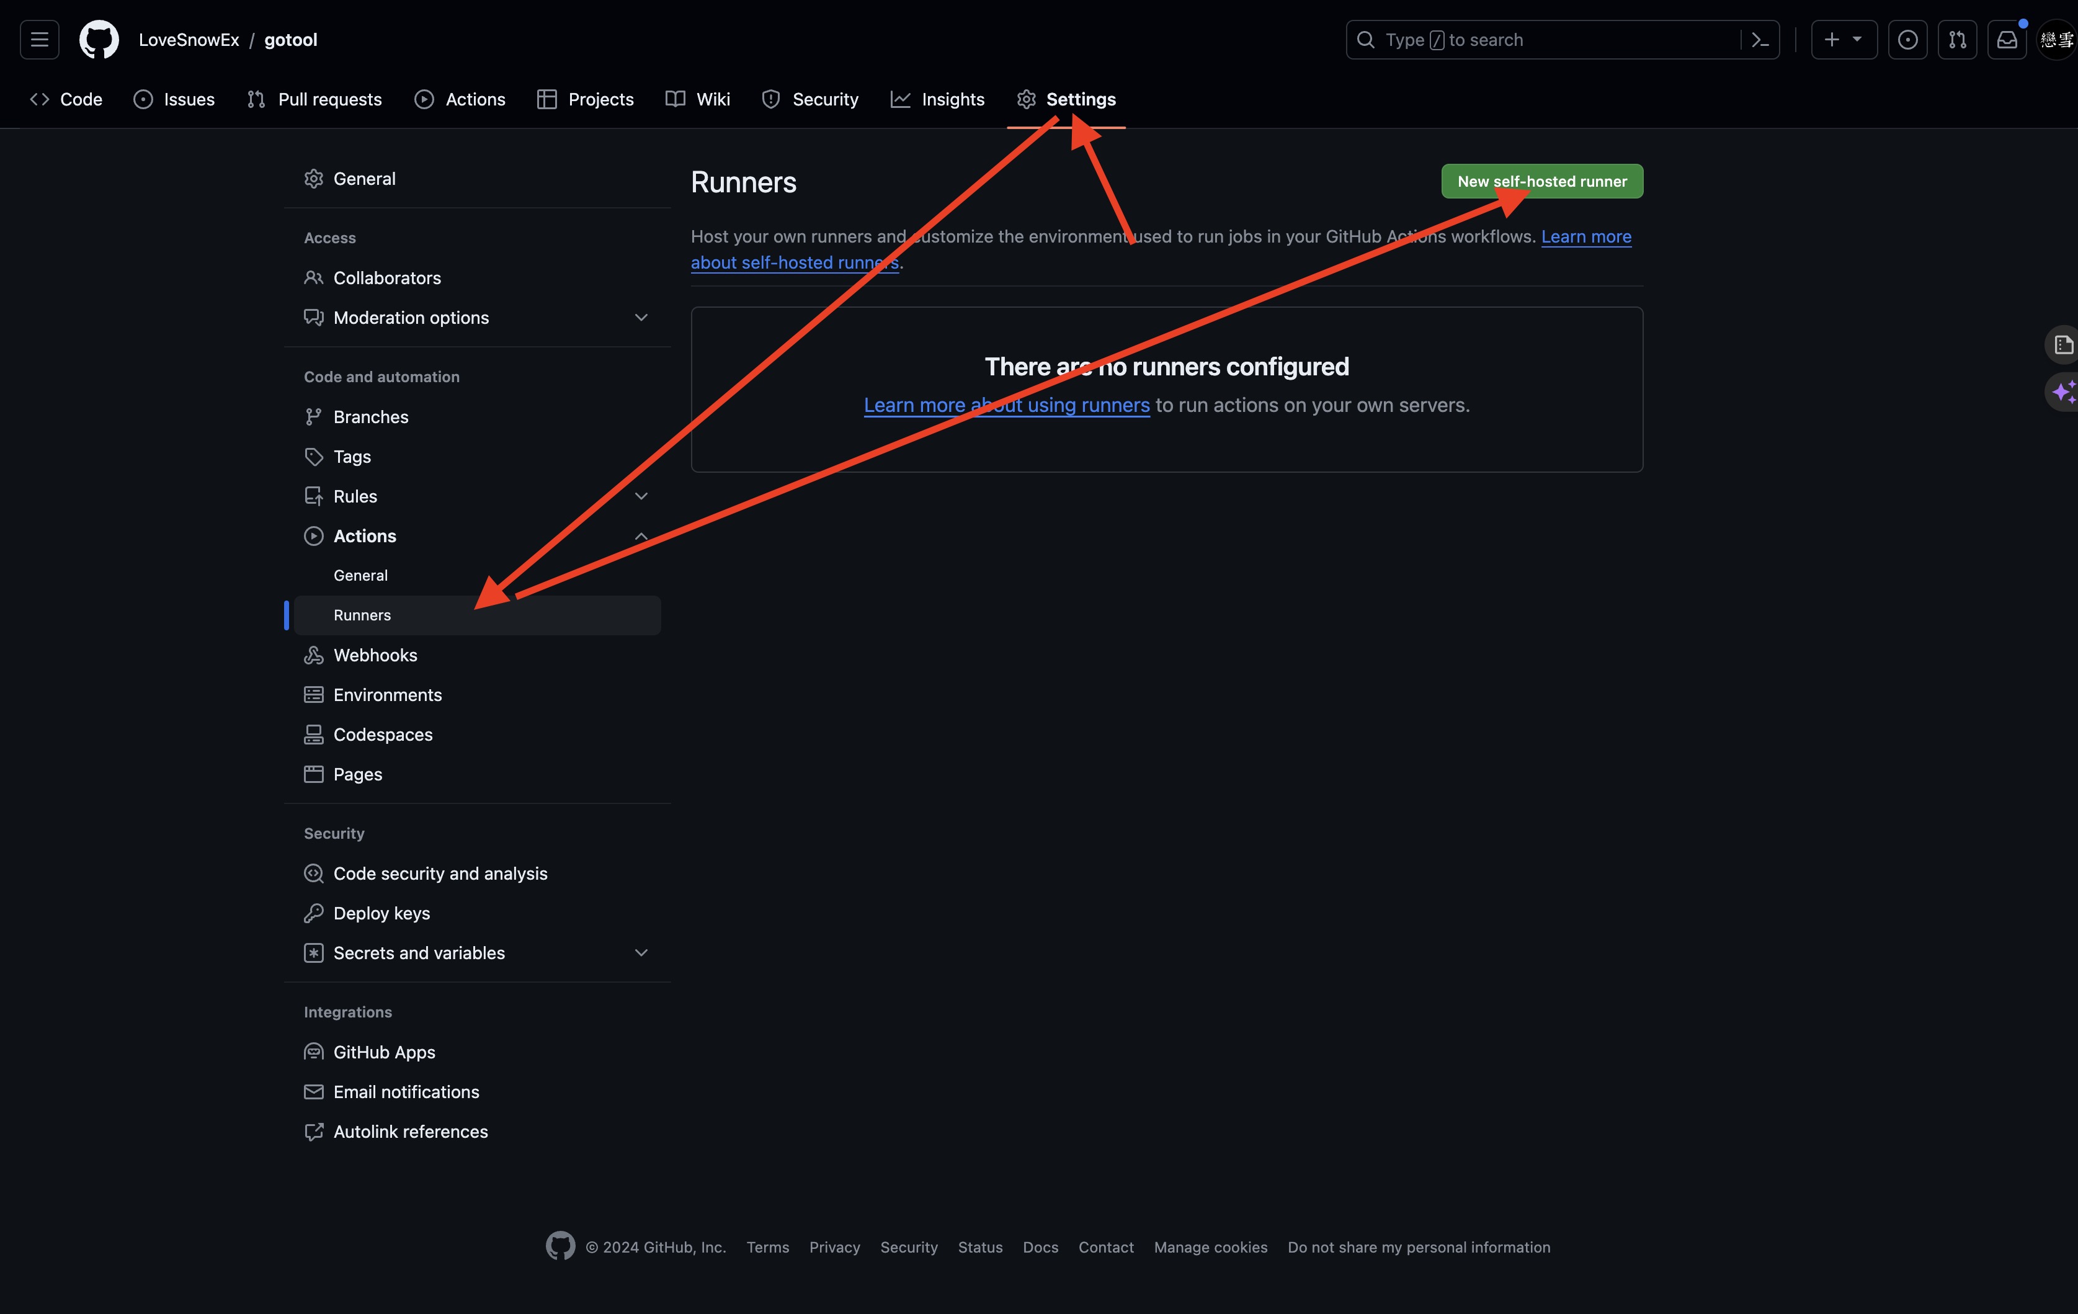Open Docs link in footer
Image resolution: width=2078 pixels, height=1314 pixels.
(x=1040, y=1248)
